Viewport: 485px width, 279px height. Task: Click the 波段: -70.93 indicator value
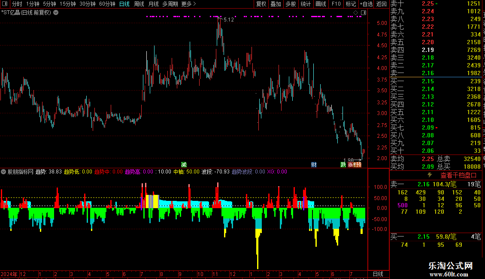pos(215,172)
